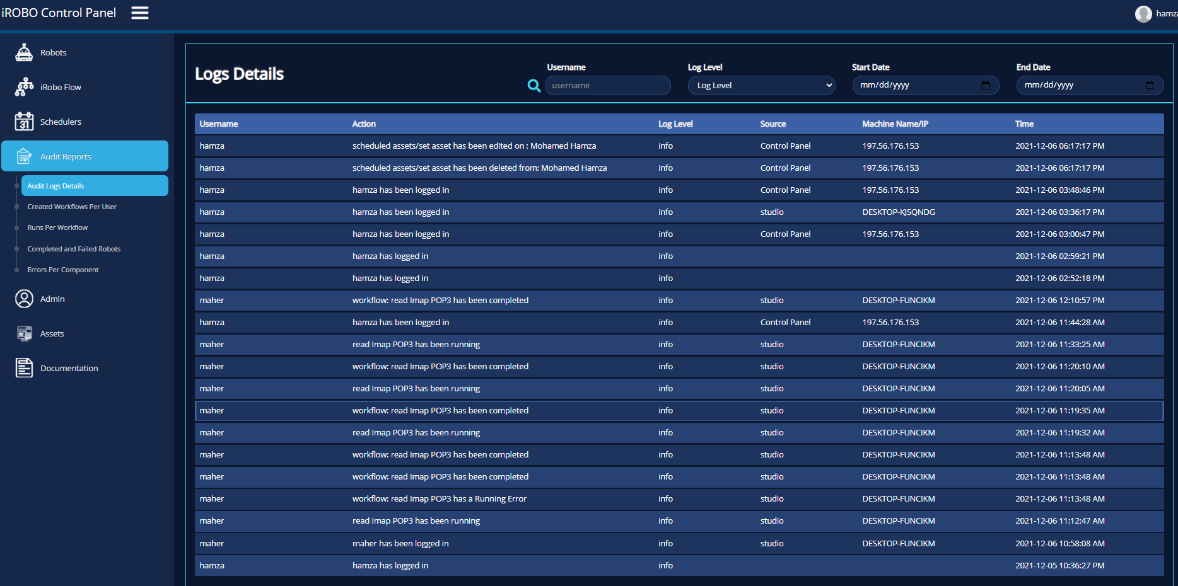Open Errors Per Component report
1178x586 pixels.
pos(63,270)
